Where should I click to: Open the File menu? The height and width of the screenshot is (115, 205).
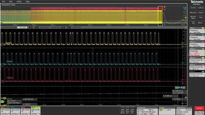tap(4, 2)
